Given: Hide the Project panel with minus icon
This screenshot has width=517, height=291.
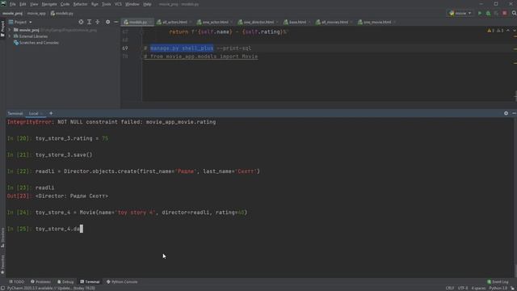Looking at the screenshot, I should 116,22.
